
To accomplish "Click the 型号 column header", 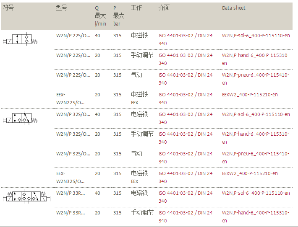I will tap(62, 8).
